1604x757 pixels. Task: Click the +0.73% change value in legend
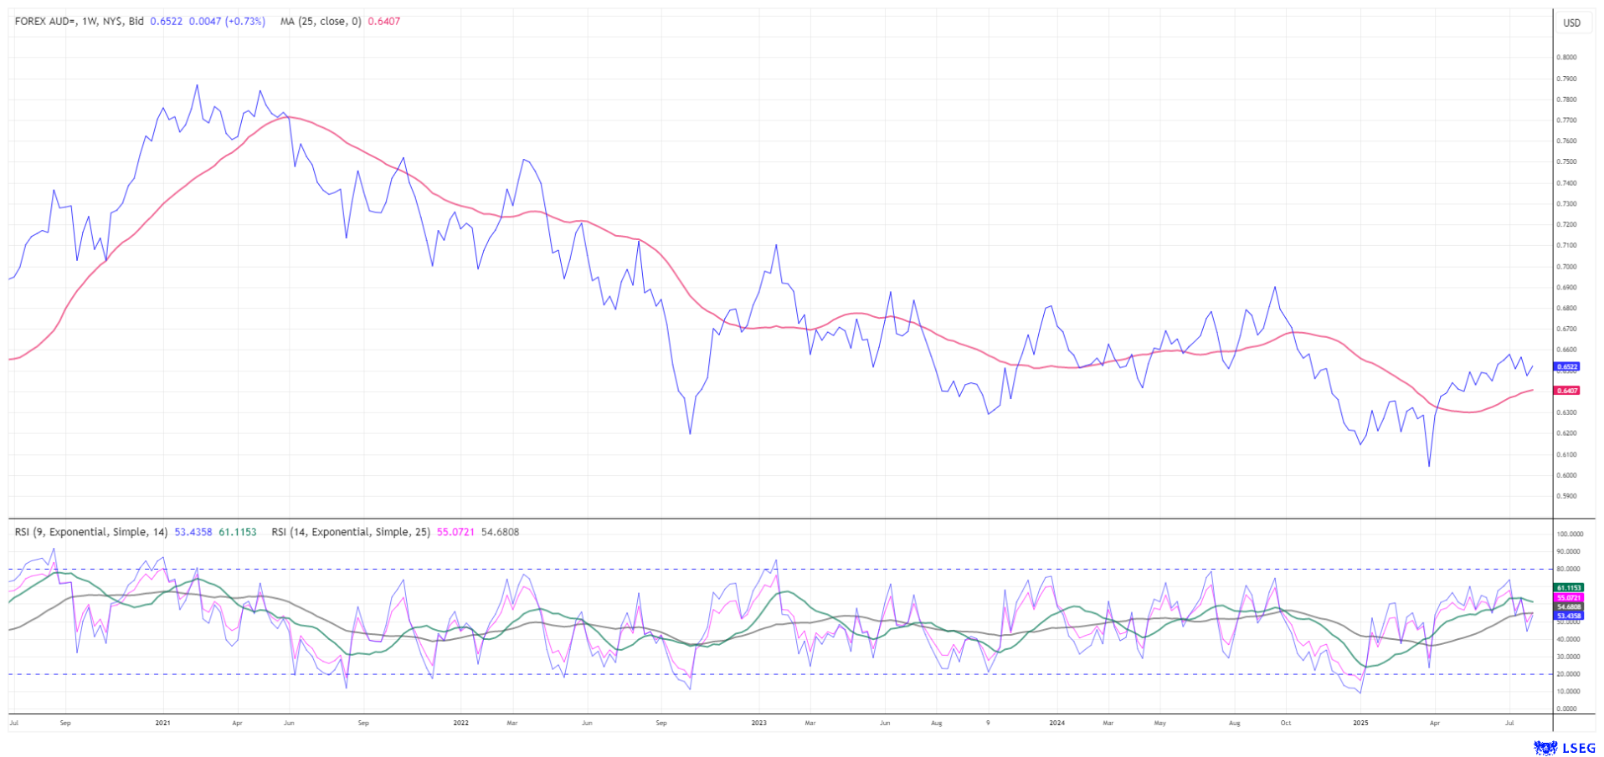[245, 21]
